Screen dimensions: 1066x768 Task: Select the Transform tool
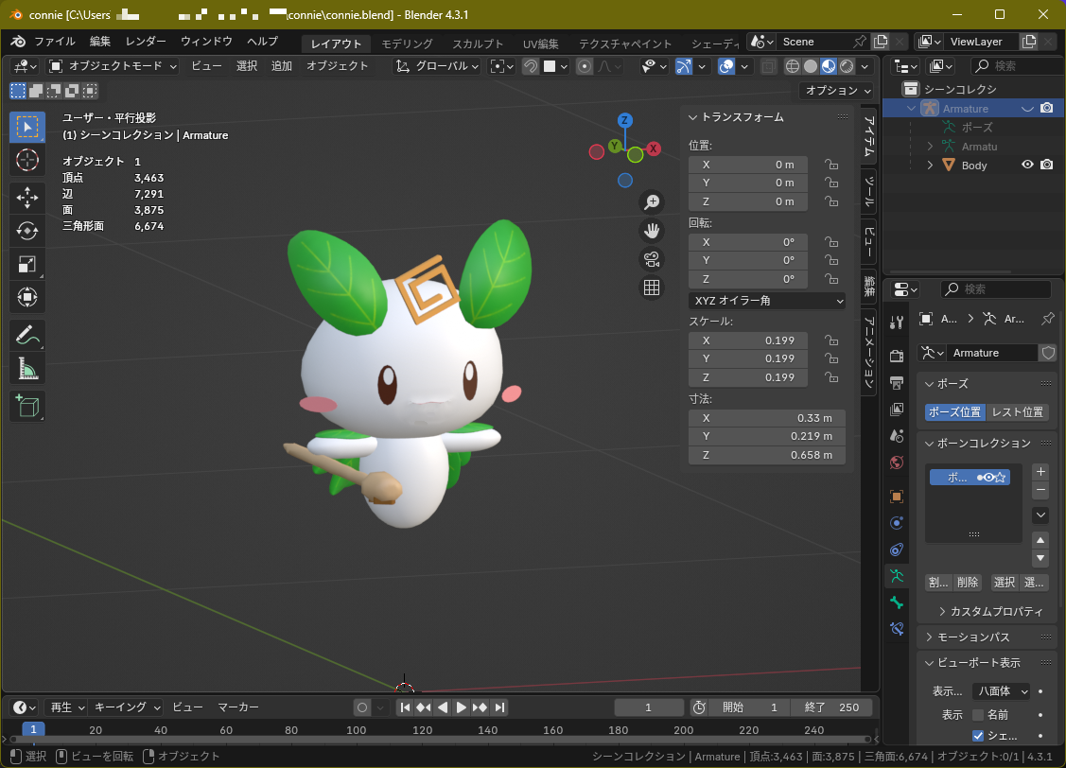point(27,297)
